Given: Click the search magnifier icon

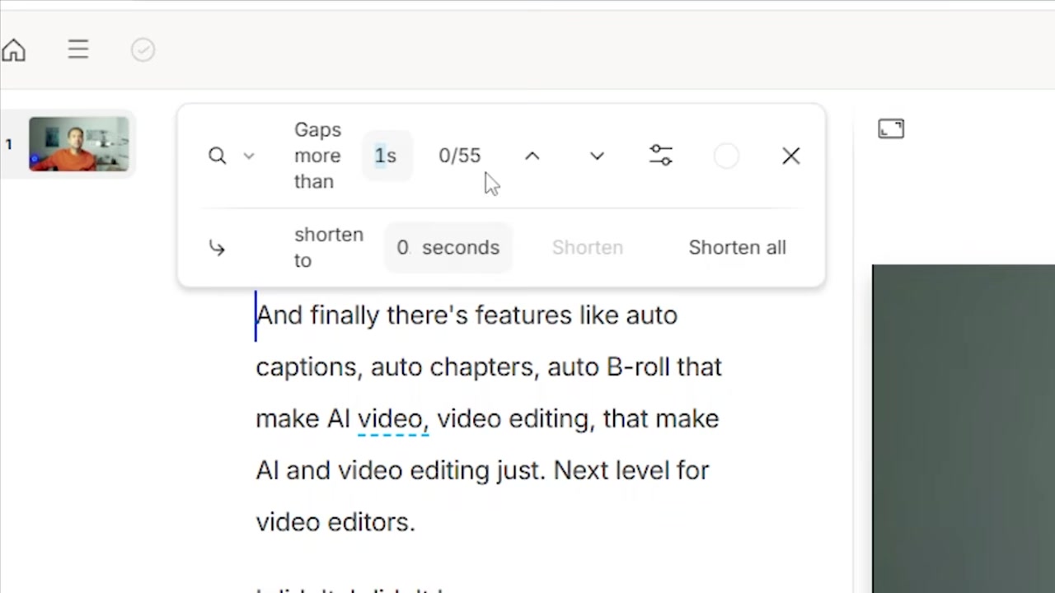Looking at the screenshot, I should pos(217,156).
